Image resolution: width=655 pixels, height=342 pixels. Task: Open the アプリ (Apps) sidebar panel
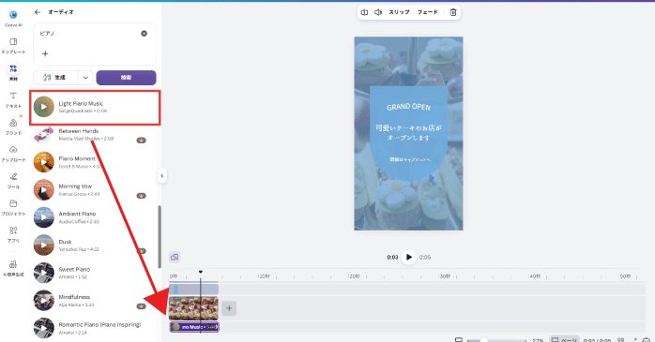(x=13, y=234)
